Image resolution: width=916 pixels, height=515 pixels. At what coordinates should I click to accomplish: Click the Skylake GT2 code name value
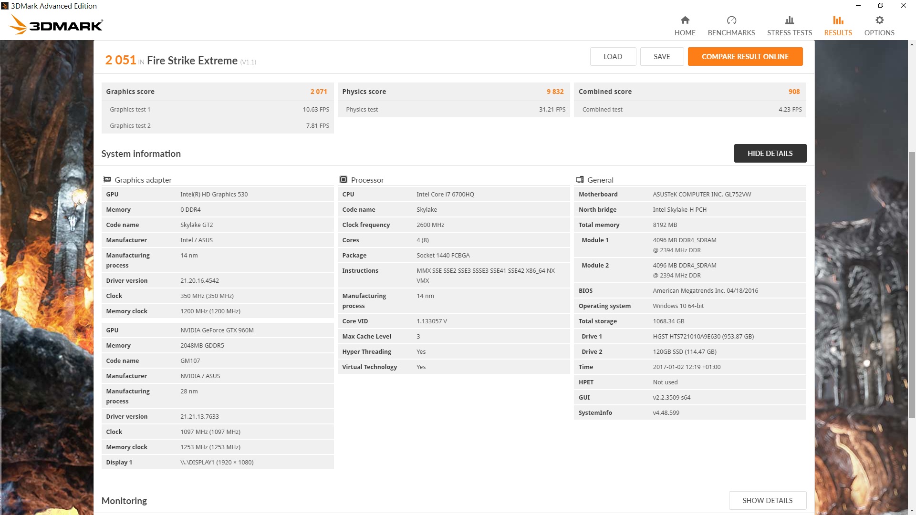197,225
